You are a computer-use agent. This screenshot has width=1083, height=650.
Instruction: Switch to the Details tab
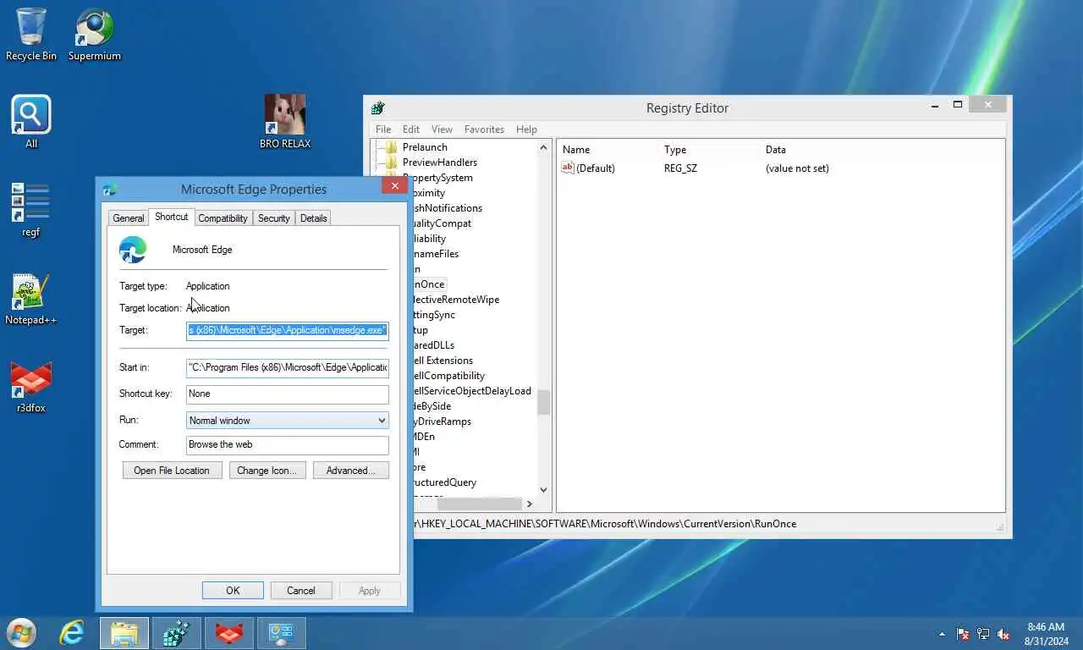pos(313,218)
